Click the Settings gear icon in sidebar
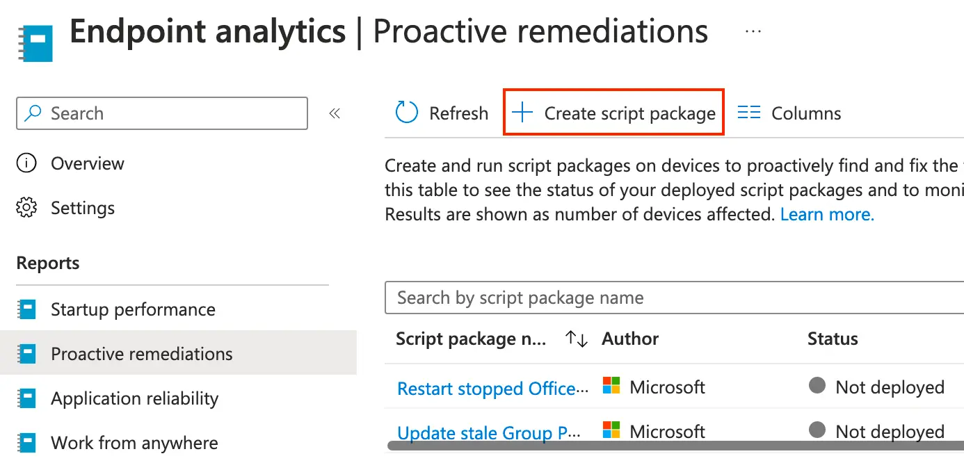 point(26,208)
